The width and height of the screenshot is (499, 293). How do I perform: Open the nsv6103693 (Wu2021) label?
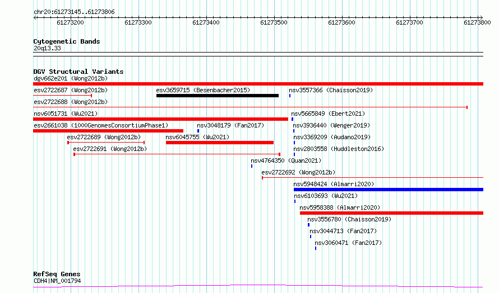tap(326, 196)
